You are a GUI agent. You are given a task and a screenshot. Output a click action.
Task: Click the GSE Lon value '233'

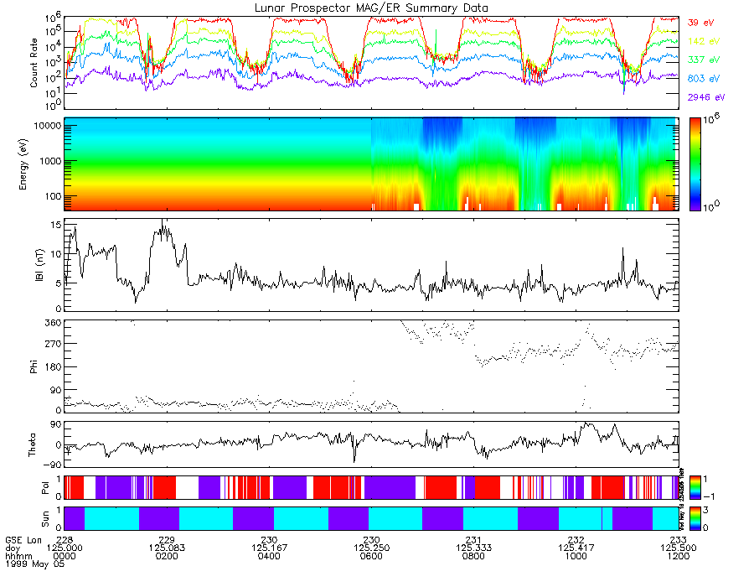pos(679,540)
